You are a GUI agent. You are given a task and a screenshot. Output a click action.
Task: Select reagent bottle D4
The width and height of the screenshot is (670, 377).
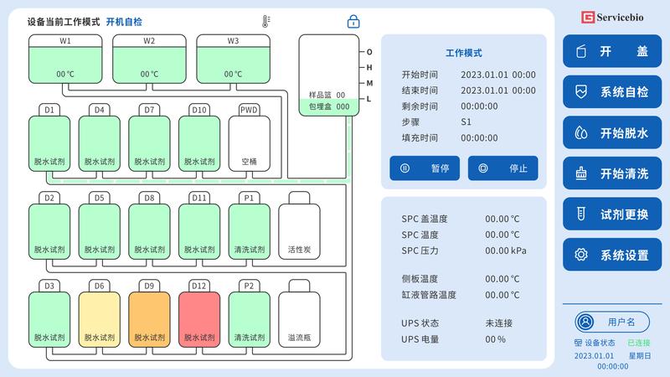[99, 137]
